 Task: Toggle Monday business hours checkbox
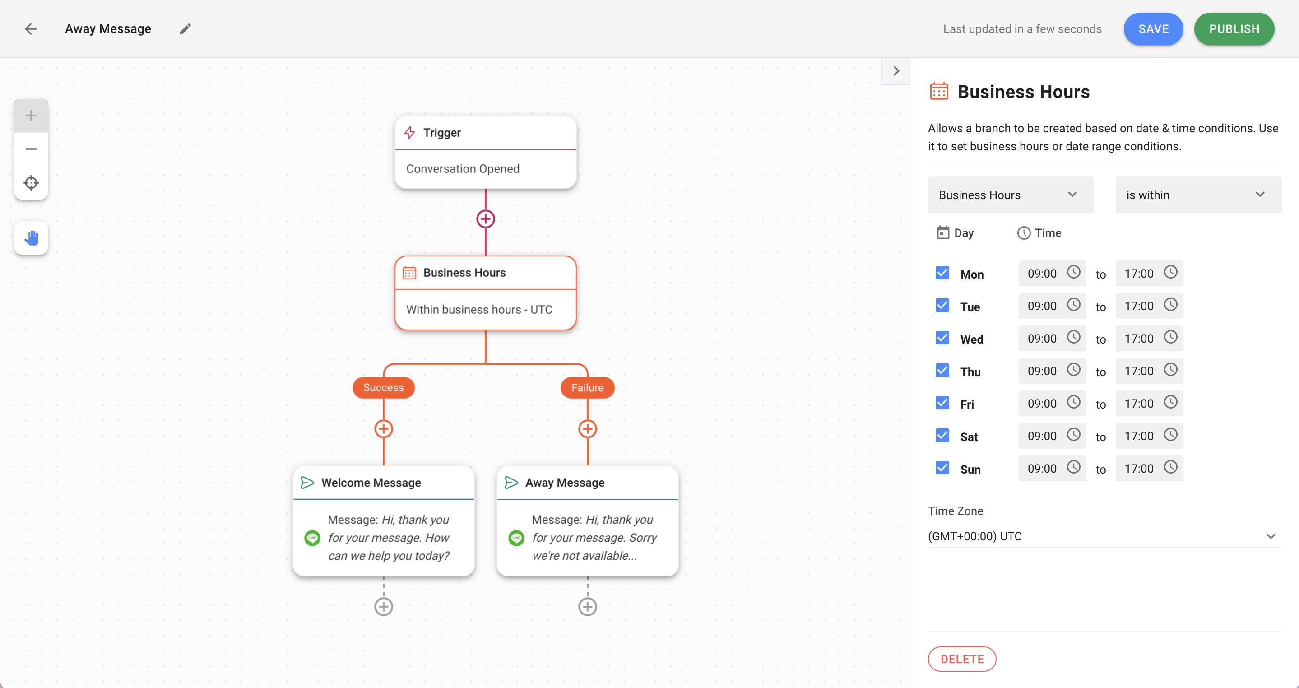[x=942, y=273]
